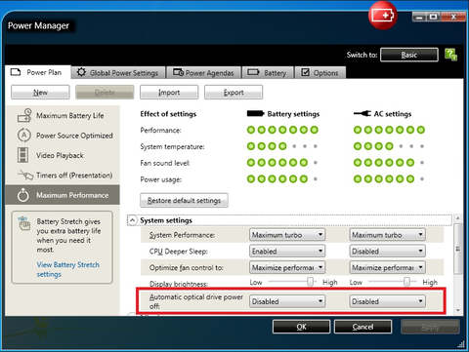Open battery Automatic optical drive power off dropdown
This screenshot has width=469, height=352.
tap(287, 301)
